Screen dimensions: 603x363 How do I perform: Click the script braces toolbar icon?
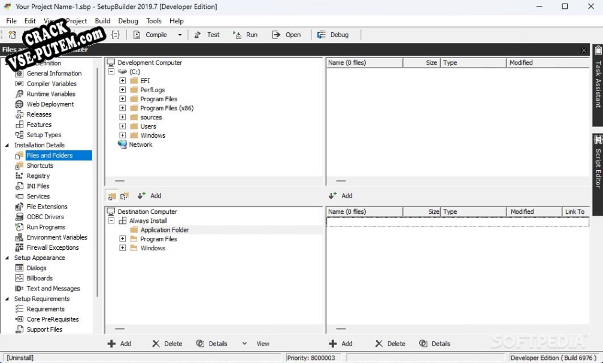click(116, 35)
